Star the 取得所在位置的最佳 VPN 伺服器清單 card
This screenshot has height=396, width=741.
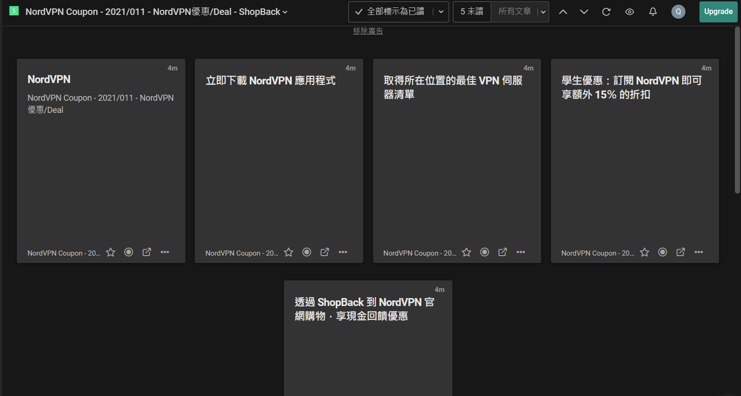coord(466,252)
